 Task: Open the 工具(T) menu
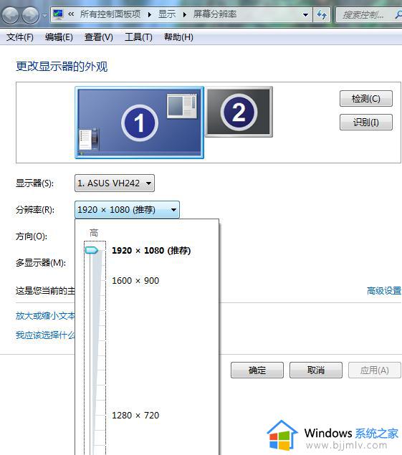point(138,37)
